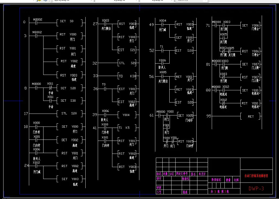The width and height of the screenshot is (279, 199).
Task: Click rung number 24 label
Action: click(x=26, y=166)
